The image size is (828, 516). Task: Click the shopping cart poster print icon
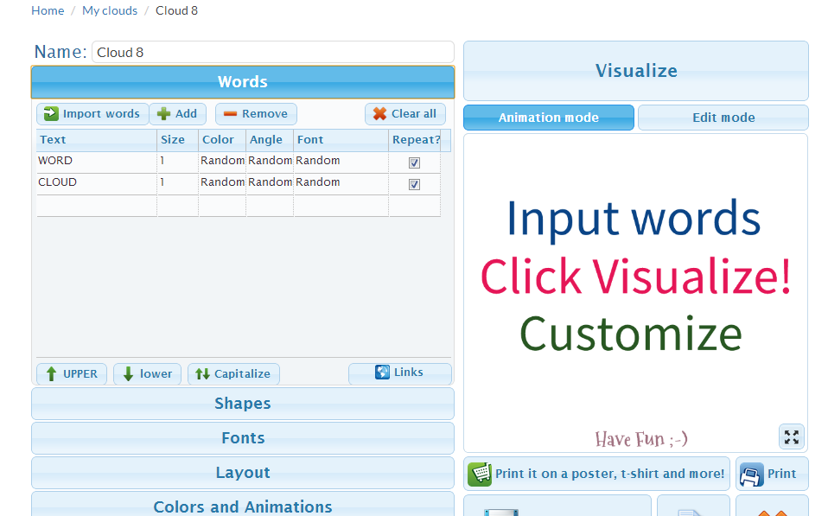tap(480, 474)
